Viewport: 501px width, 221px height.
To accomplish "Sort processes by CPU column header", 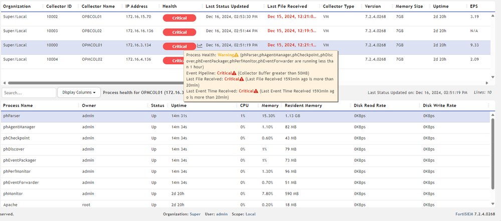I will click(244, 105).
